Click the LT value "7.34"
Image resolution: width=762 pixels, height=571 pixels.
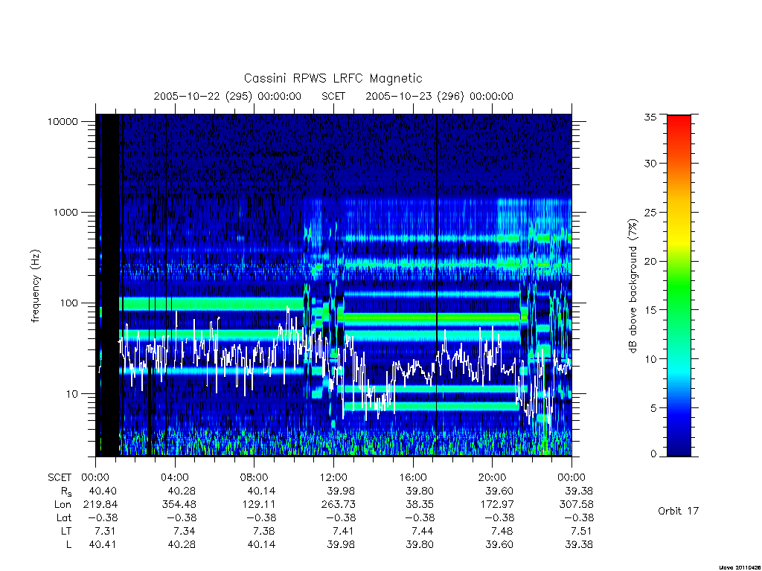185,531
